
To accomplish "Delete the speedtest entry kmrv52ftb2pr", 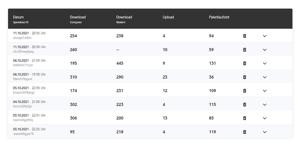I will 245,104.
